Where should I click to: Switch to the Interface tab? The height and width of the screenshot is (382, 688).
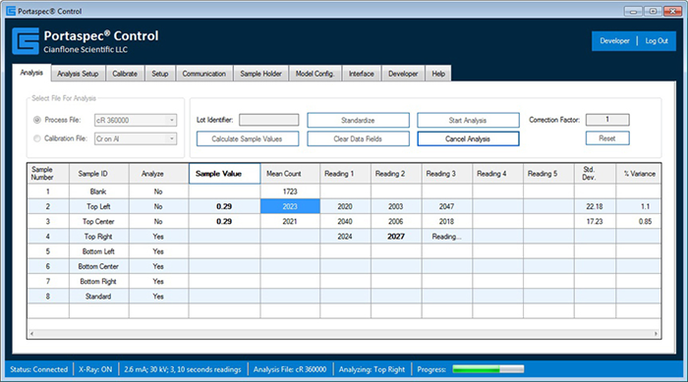tap(361, 74)
